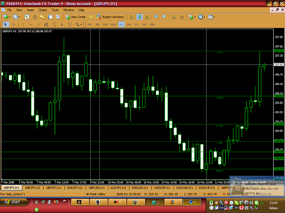Screen dimensions: 285x213
Task: Switch to M1 timeframe
Action: (x=90, y=25)
